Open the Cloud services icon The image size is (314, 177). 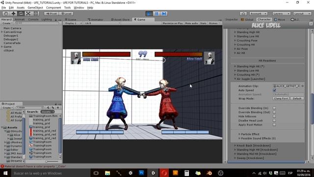pos(243,14)
